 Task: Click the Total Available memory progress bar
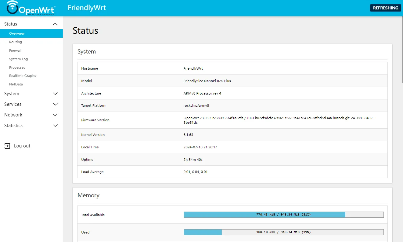(x=283, y=215)
